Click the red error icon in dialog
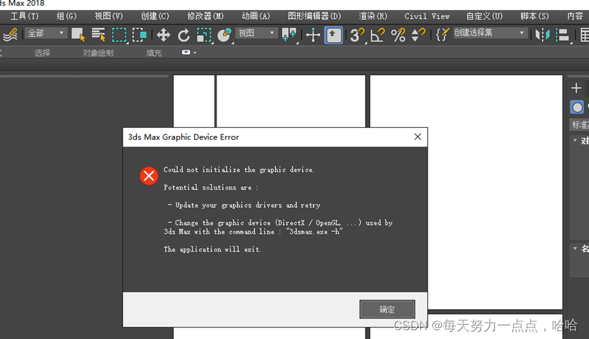Screen dimensions: 589x339 point(148,176)
